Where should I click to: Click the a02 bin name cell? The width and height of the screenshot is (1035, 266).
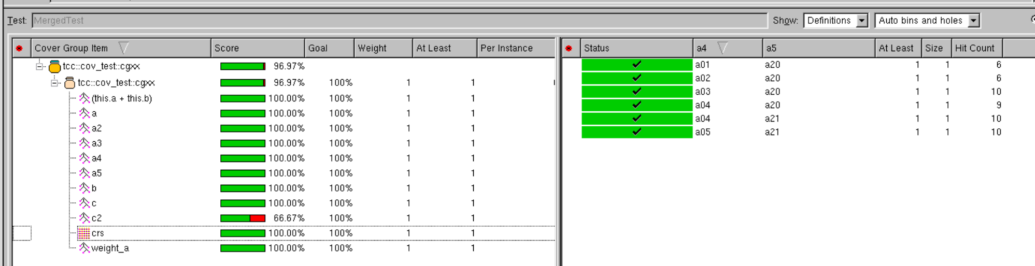pyautogui.click(x=703, y=78)
